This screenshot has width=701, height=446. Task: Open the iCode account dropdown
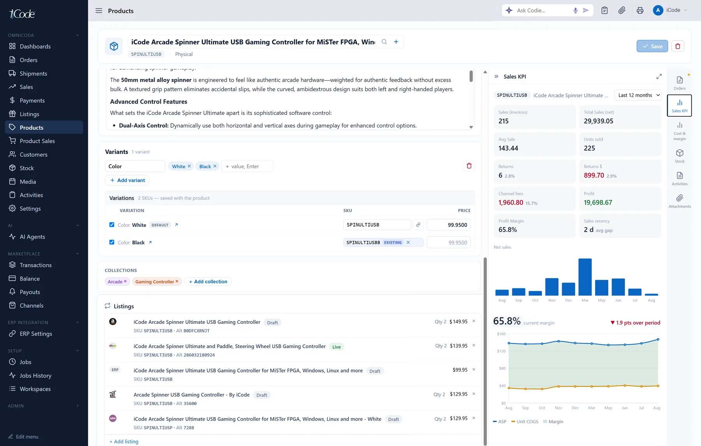[671, 11]
